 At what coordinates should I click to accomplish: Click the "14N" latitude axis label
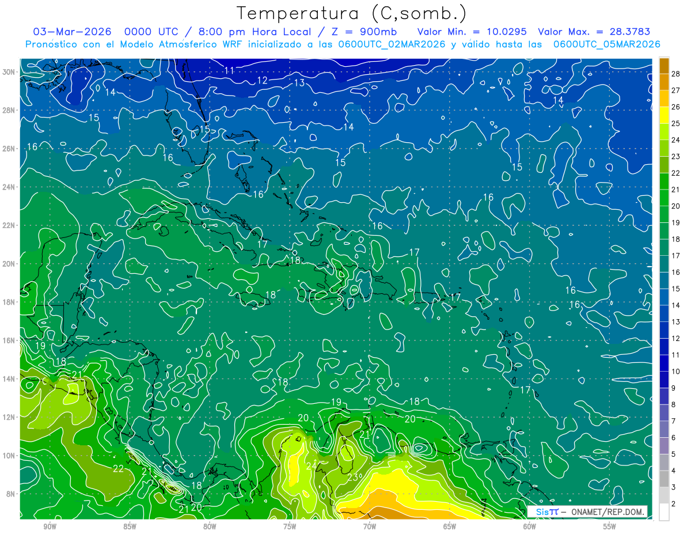[10, 378]
